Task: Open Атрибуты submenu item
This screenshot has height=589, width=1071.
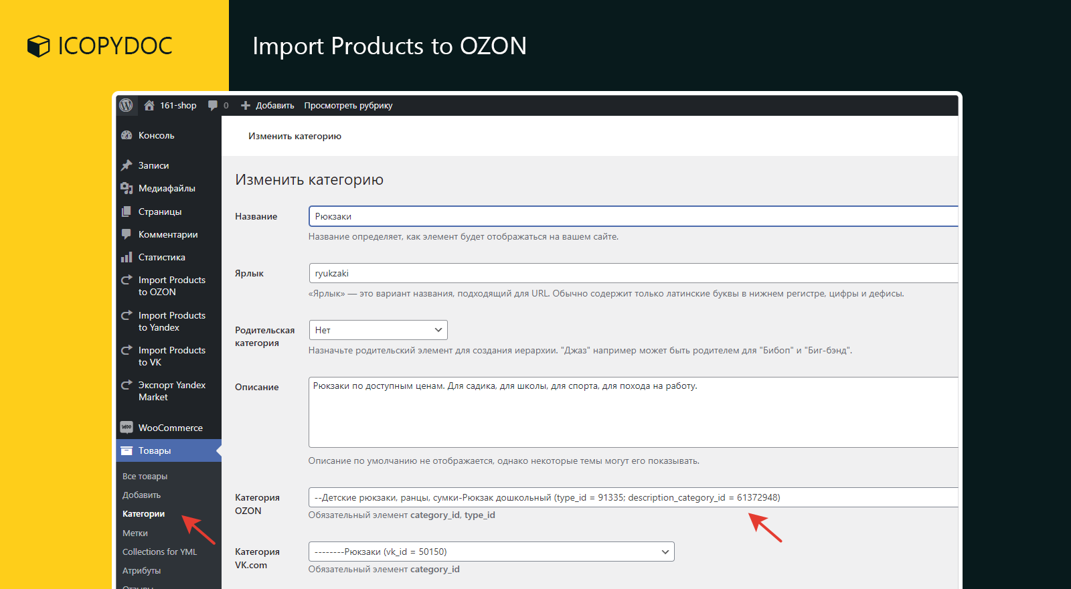Action: [x=141, y=571]
